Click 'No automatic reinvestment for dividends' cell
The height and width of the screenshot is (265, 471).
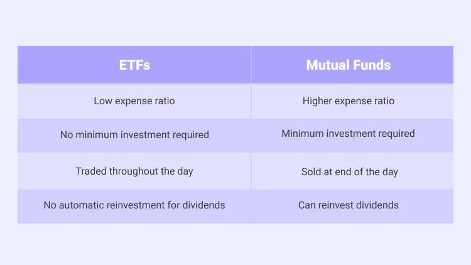tap(134, 207)
